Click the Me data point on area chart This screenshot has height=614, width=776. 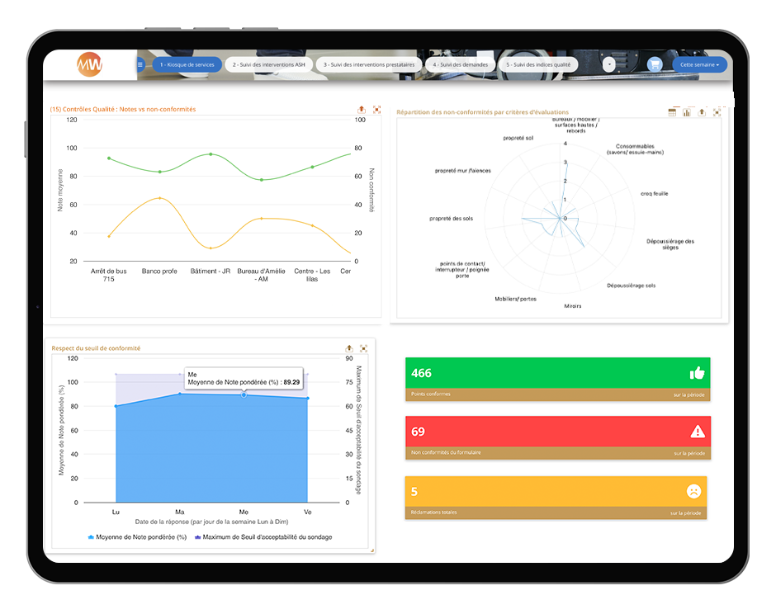pyautogui.click(x=244, y=395)
